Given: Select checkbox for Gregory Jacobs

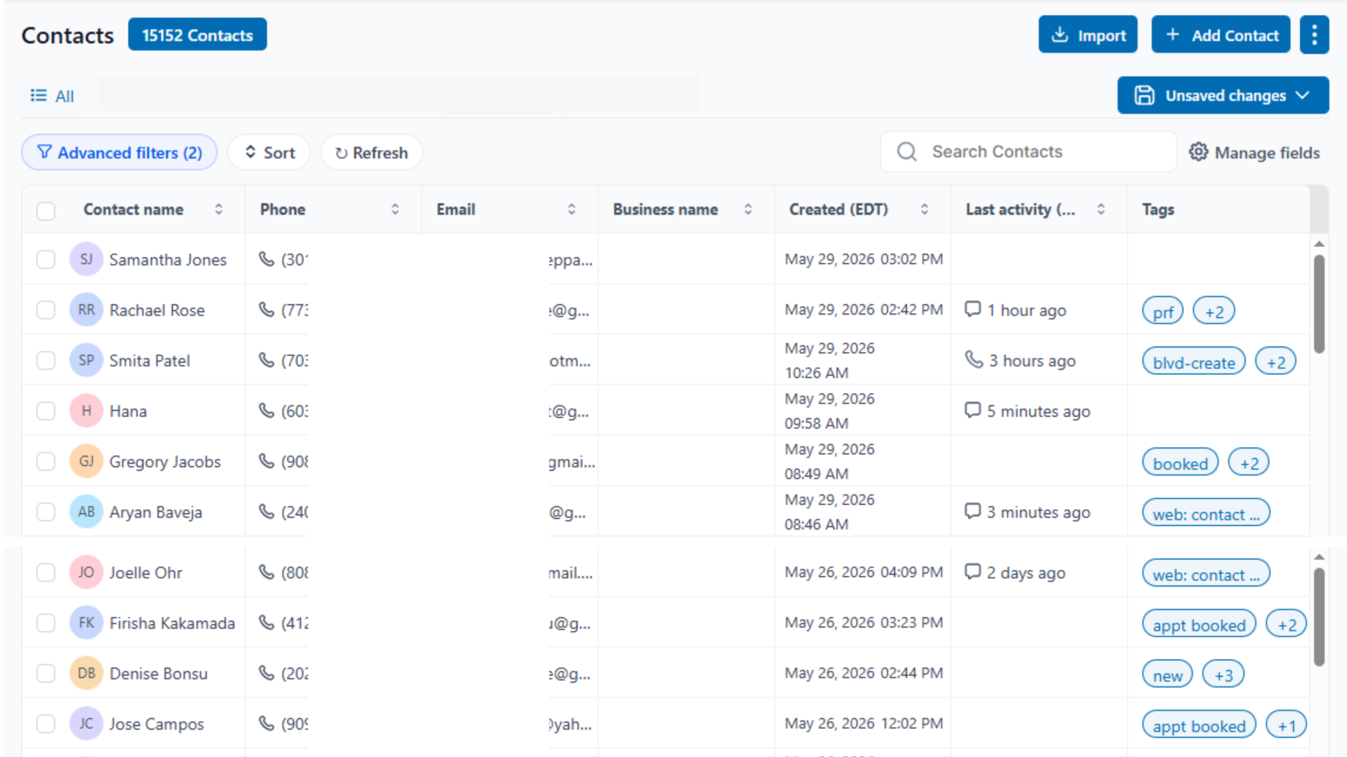Looking at the screenshot, I should coord(46,462).
